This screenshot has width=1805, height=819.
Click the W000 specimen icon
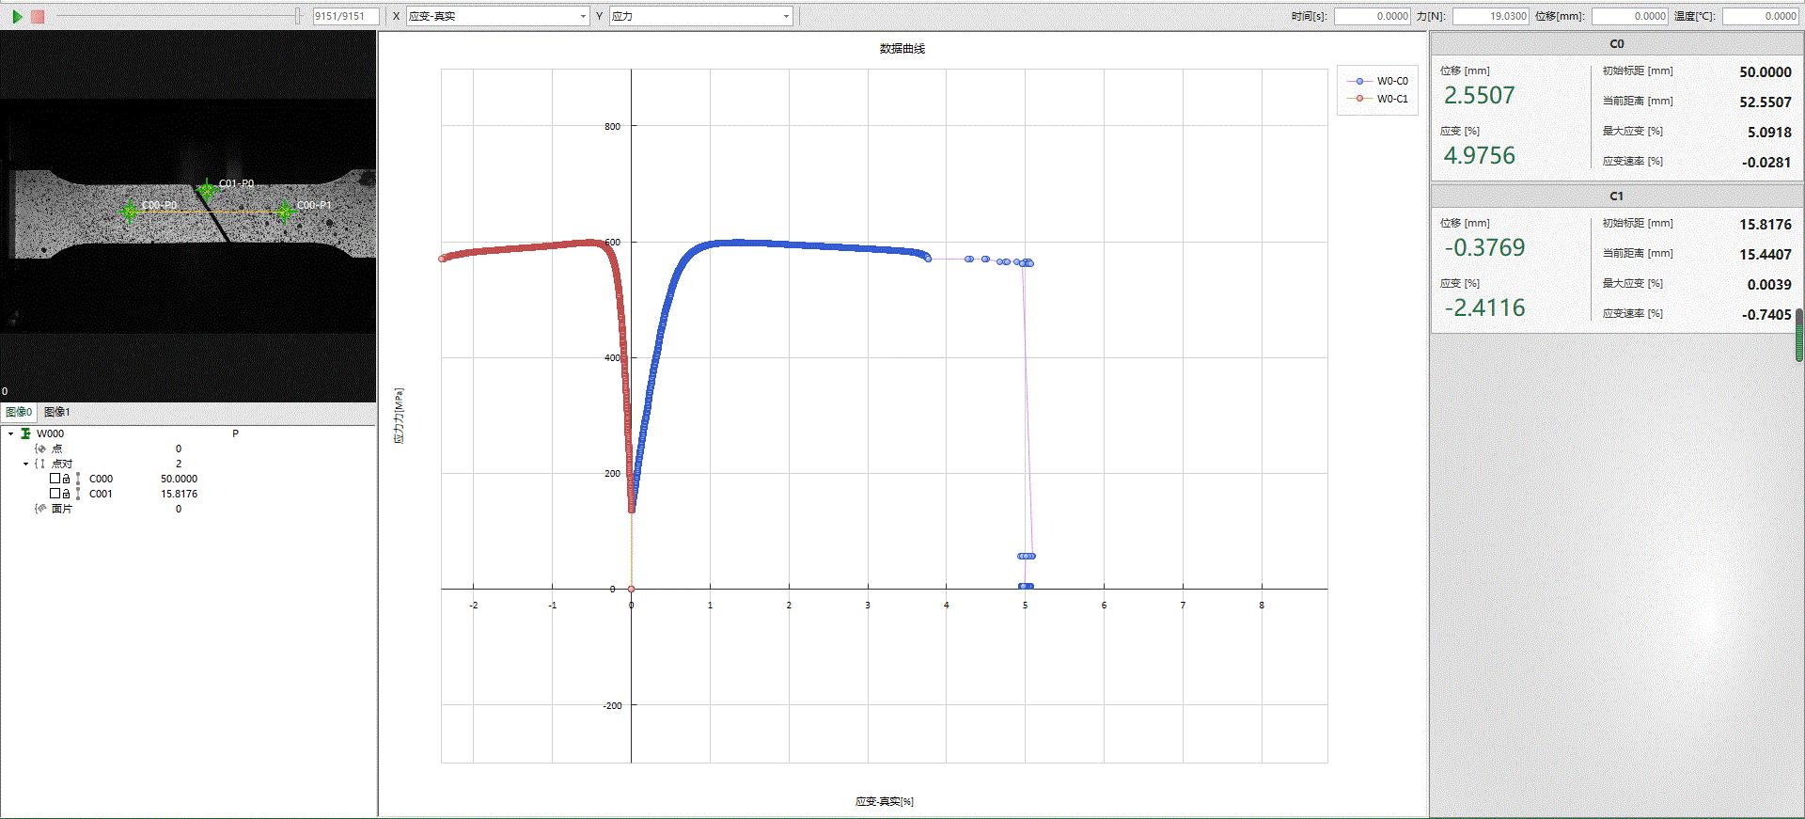[25, 433]
